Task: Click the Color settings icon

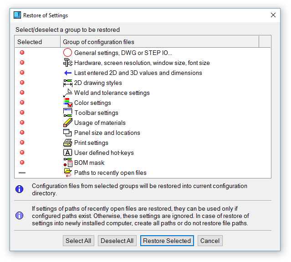Action: [x=67, y=103]
